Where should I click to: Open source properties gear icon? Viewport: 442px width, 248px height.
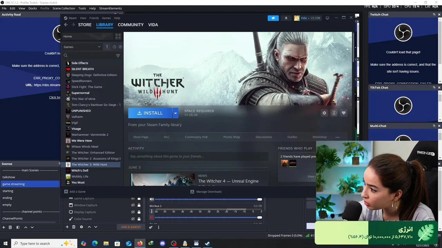coord(81,227)
